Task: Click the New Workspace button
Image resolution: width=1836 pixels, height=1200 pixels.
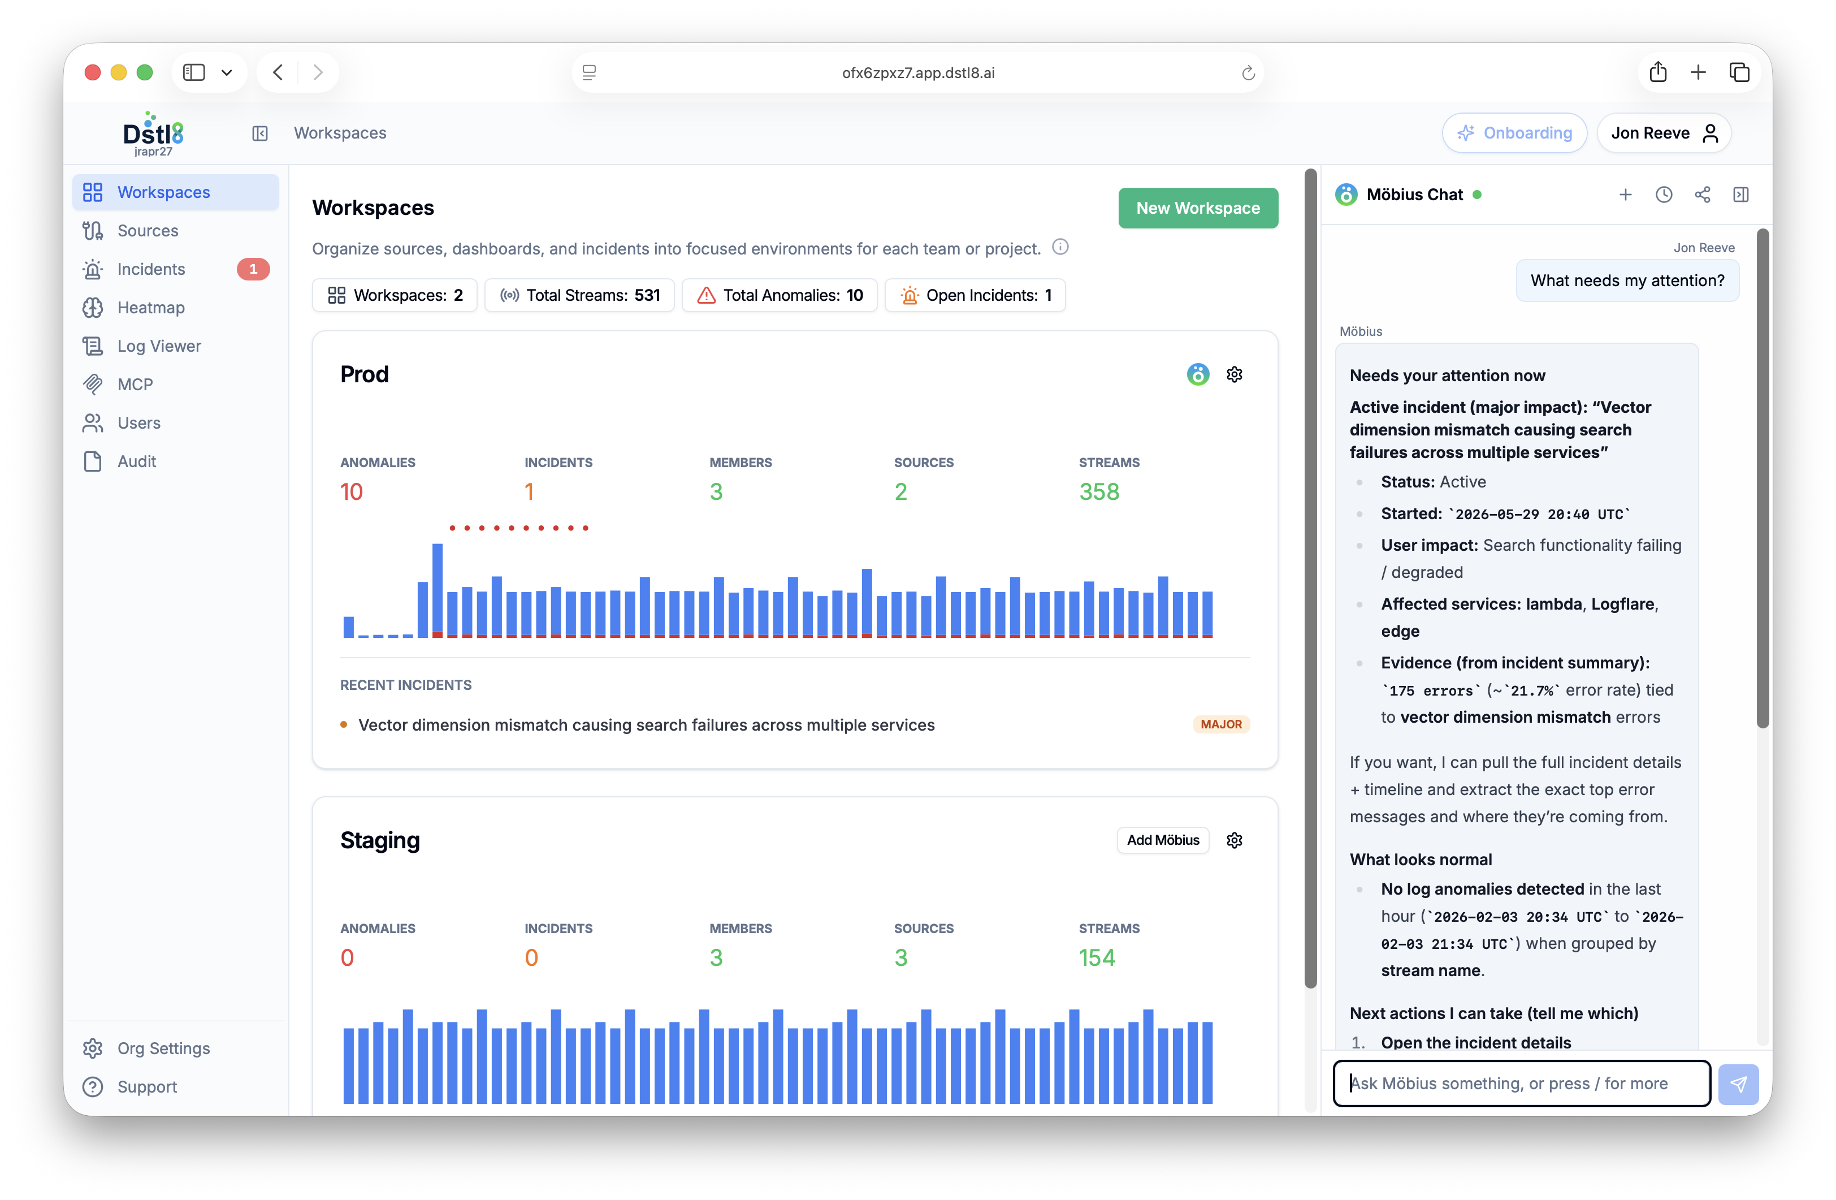Action: [x=1197, y=208]
